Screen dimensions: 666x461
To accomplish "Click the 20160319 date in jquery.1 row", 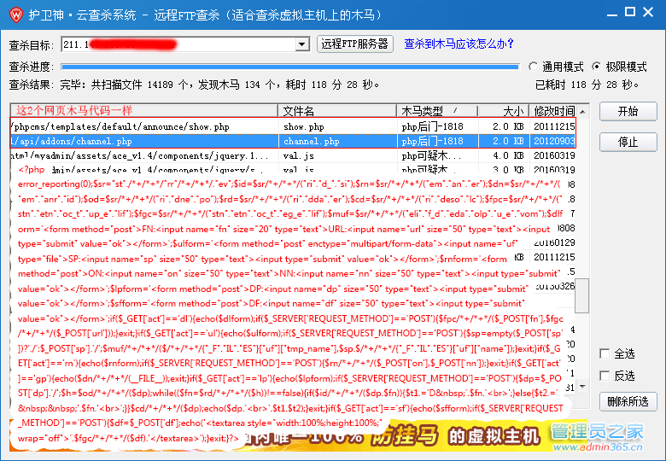I will click(x=554, y=155).
